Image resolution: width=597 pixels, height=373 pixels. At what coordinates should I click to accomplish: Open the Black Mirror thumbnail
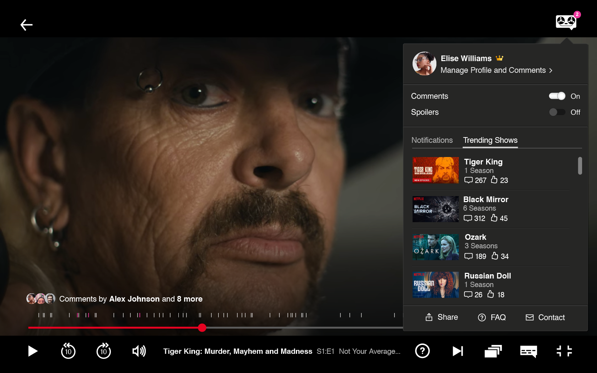tap(436, 209)
